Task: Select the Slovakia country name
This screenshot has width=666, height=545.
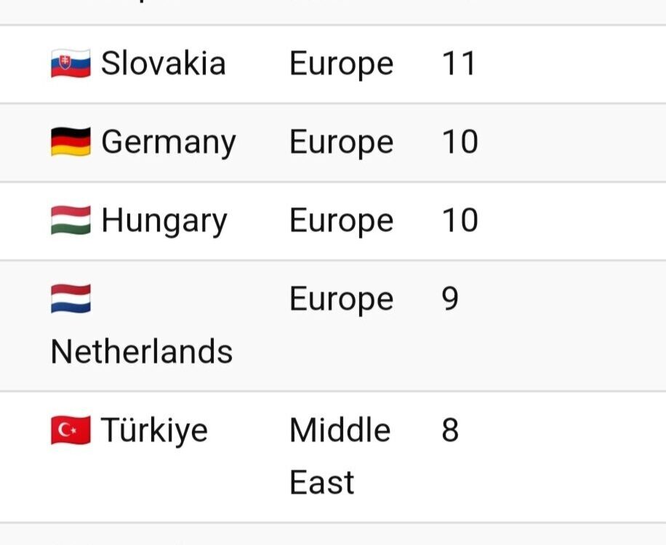Action: click(163, 63)
